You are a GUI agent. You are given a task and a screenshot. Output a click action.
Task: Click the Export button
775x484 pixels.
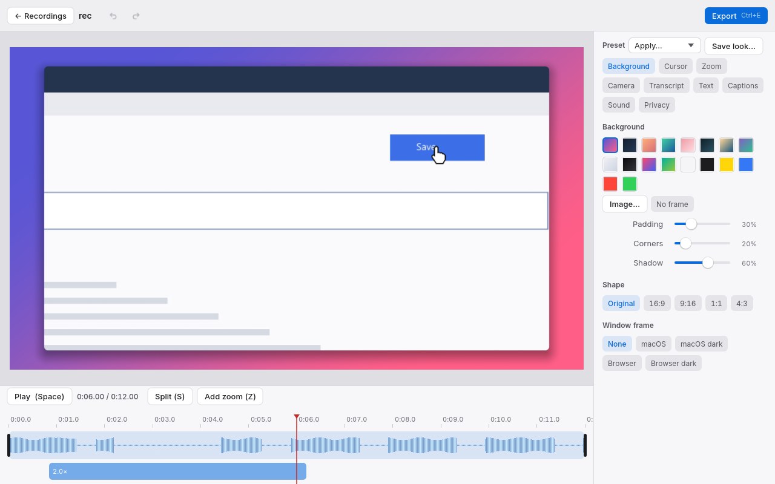pos(736,16)
